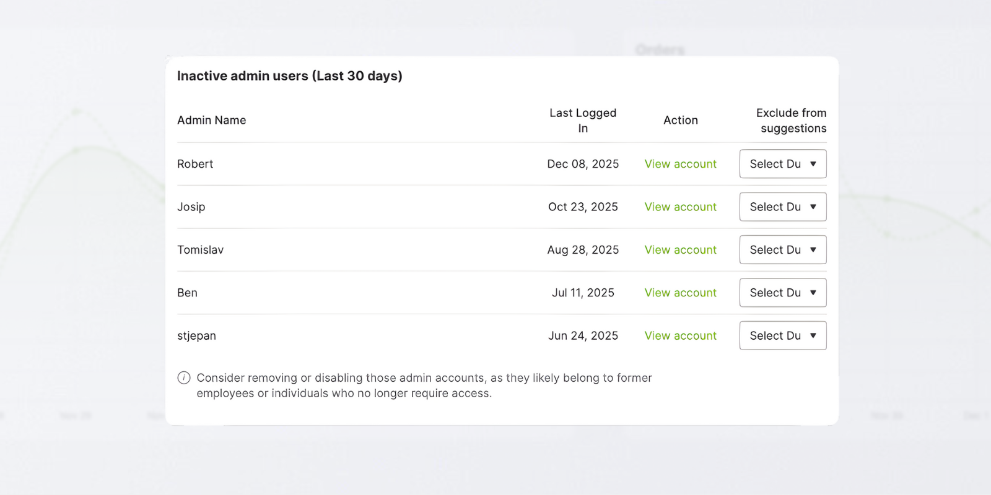The width and height of the screenshot is (991, 495).
Task: Click the stjepan name cell
Action: coord(196,336)
